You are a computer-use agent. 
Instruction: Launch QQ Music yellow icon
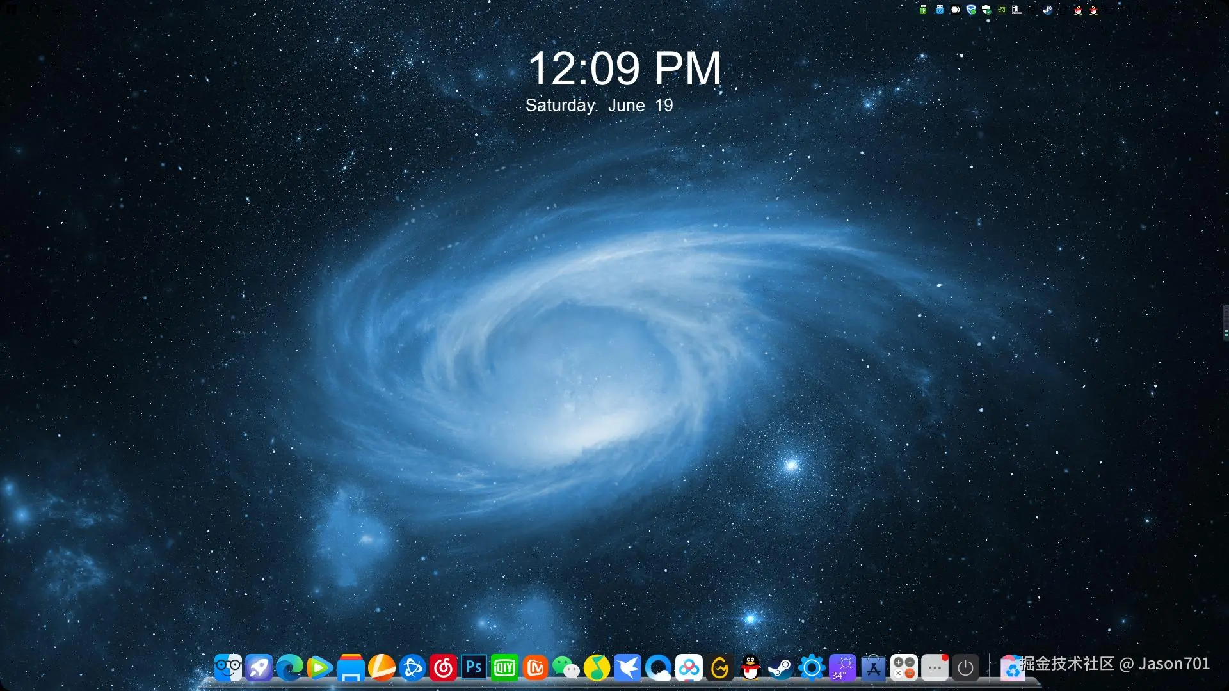(597, 668)
